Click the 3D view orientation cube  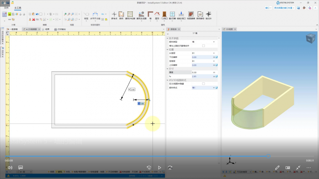click(310, 38)
